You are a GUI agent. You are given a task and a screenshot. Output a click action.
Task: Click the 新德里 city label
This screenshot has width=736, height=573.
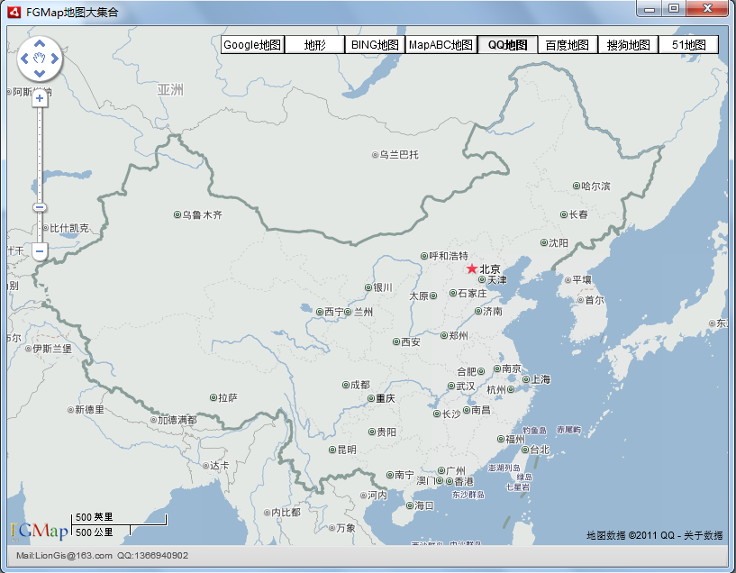tap(90, 410)
